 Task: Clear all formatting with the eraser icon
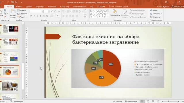tap(59, 11)
